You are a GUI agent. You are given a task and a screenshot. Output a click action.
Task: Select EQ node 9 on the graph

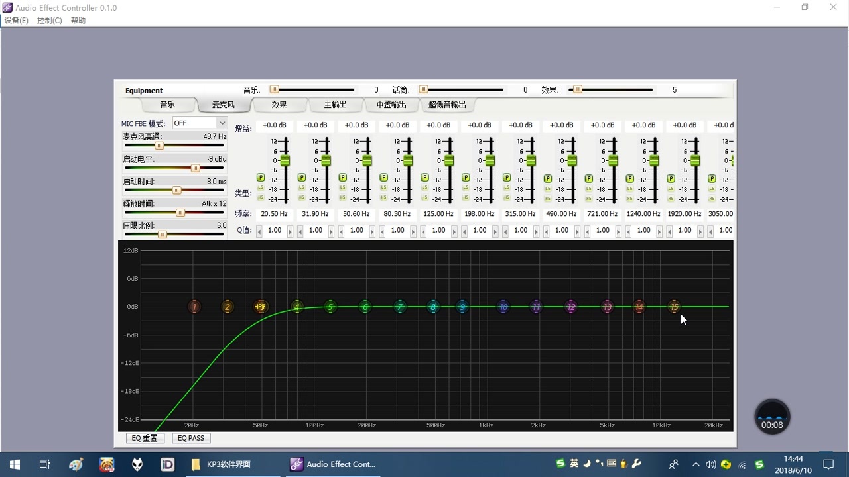pos(462,307)
